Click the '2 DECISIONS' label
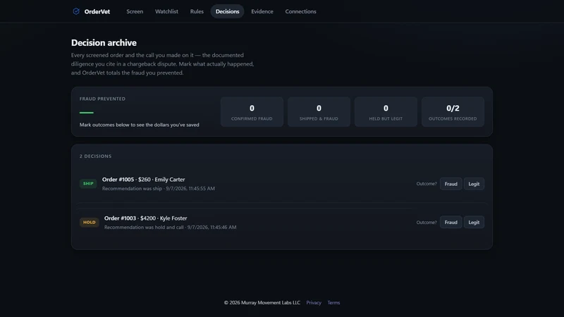This screenshot has width=564, height=317. 95,156
